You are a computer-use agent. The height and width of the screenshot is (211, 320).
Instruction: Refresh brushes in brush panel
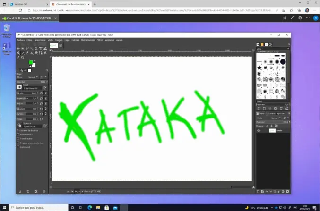point(281,108)
